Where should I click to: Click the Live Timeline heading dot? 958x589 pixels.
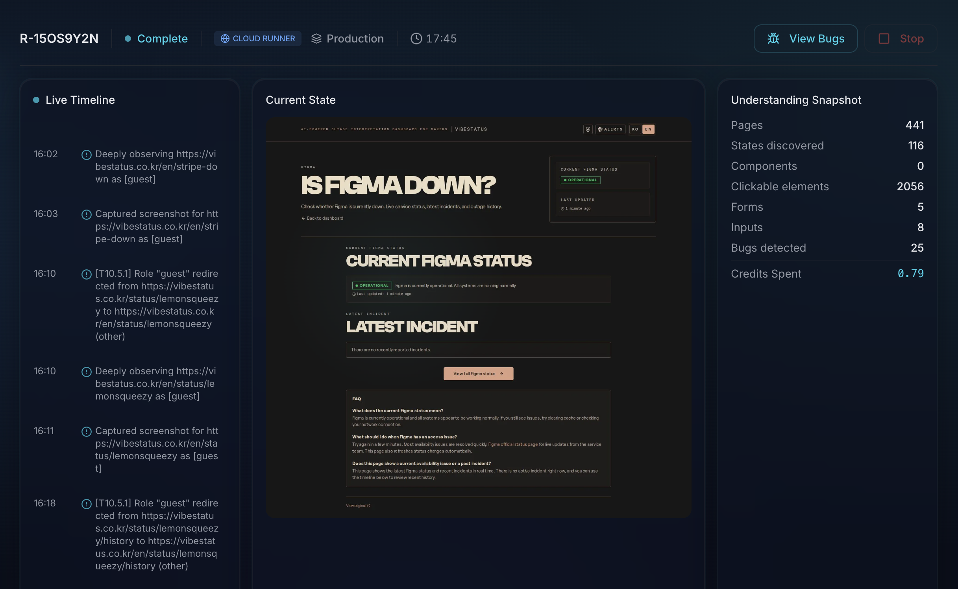(x=36, y=100)
